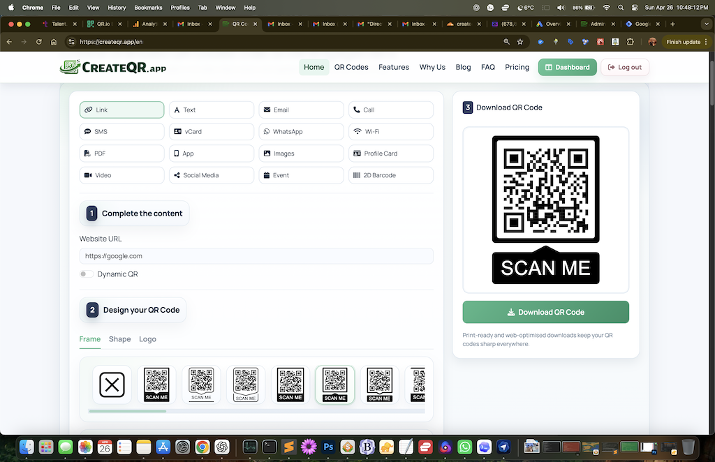Open ChatGPT from the dock
715x462 pixels.
tap(222, 447)
